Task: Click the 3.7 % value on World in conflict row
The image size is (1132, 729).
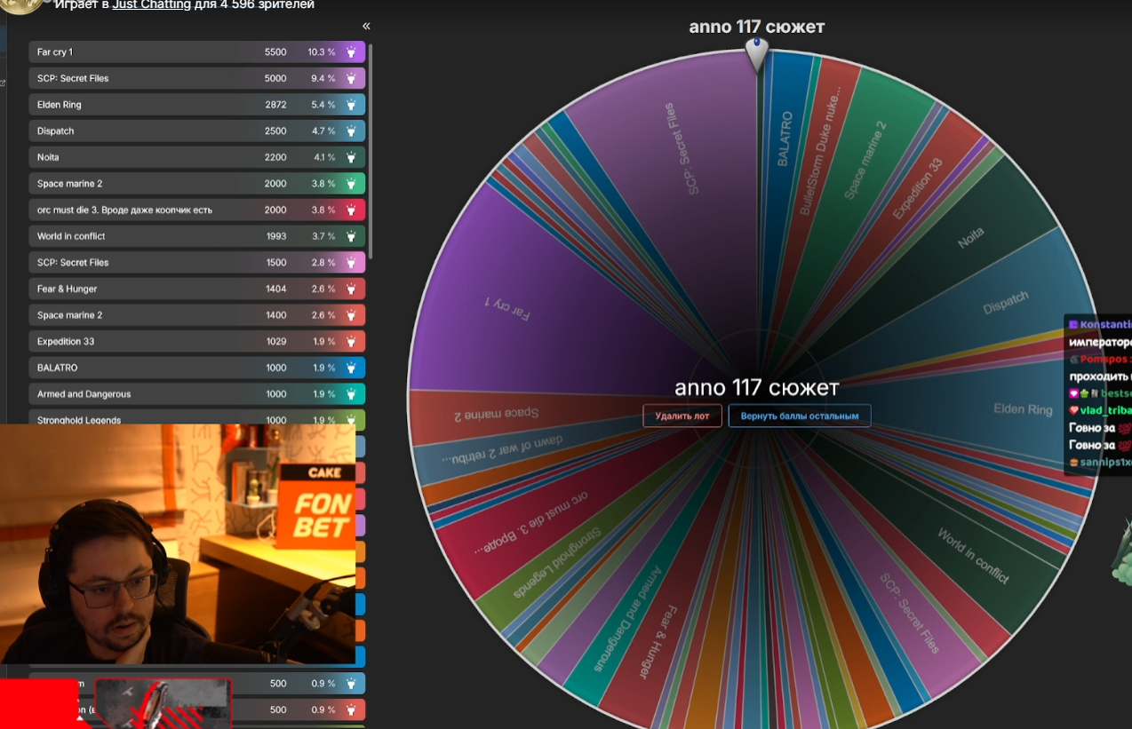Action: 323,236
